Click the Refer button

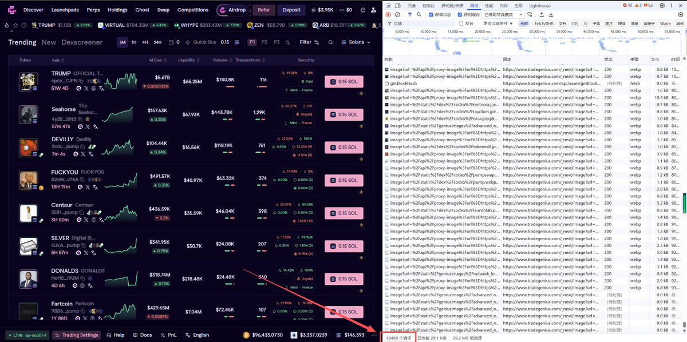point(263,10)
